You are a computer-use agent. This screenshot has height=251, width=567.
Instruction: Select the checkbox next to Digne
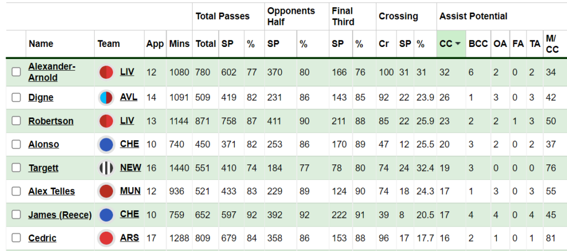16,98
